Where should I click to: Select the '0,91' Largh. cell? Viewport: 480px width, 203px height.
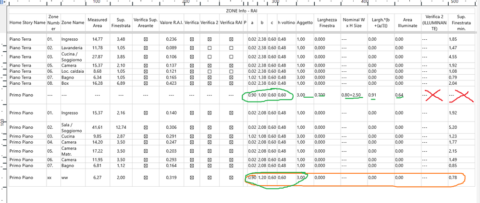tap(372, 95)
